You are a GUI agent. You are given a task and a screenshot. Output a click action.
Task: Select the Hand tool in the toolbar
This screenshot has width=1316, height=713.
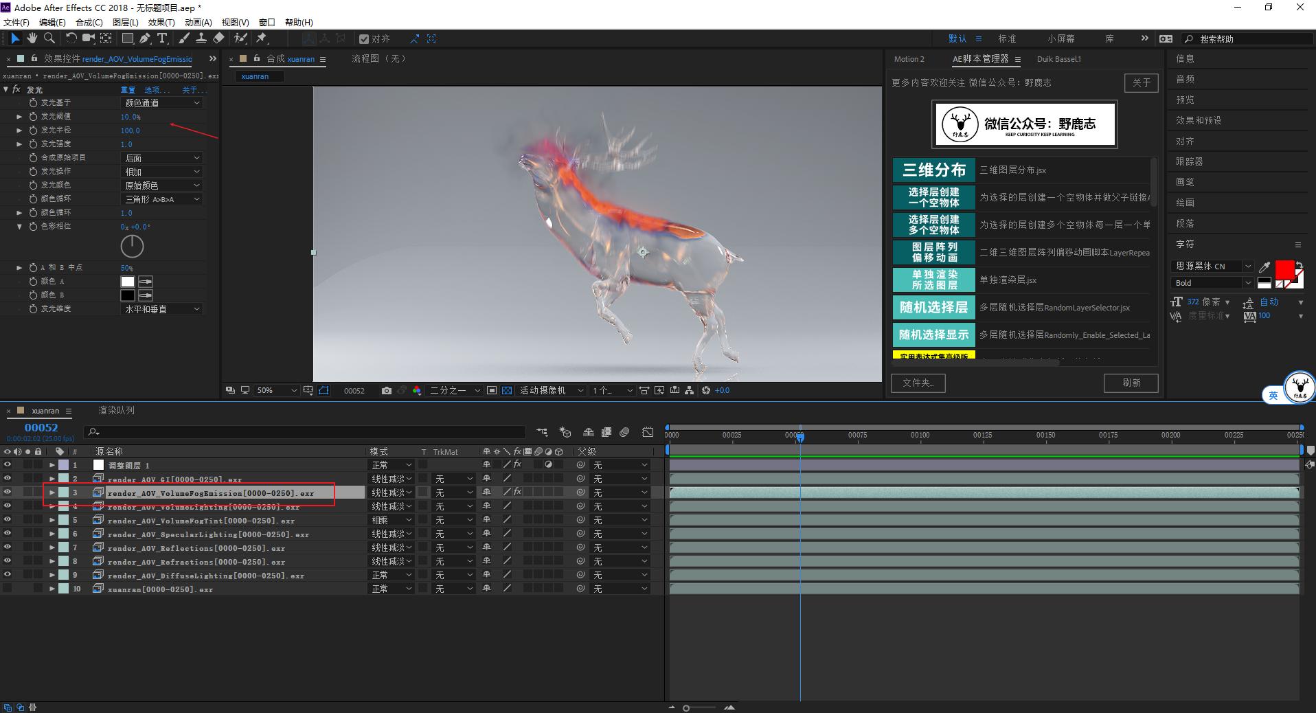[x=32, y=38]
